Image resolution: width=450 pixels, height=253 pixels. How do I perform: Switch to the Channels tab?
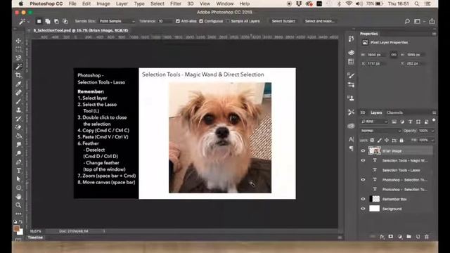[x=394, y=112]
